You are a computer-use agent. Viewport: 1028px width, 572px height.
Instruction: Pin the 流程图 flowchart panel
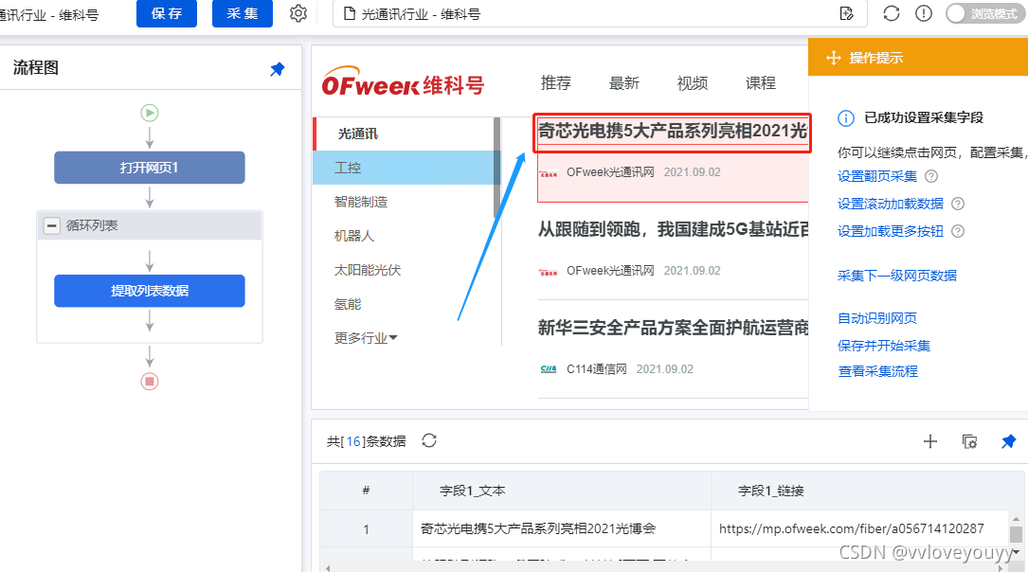click(278, 69)
